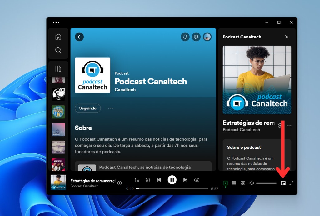This screenshot has height=216, width=320.
Task: Open the queue view
Action: point(234,183)
